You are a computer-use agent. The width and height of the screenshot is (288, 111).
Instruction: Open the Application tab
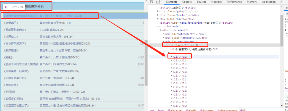[269, 2]
